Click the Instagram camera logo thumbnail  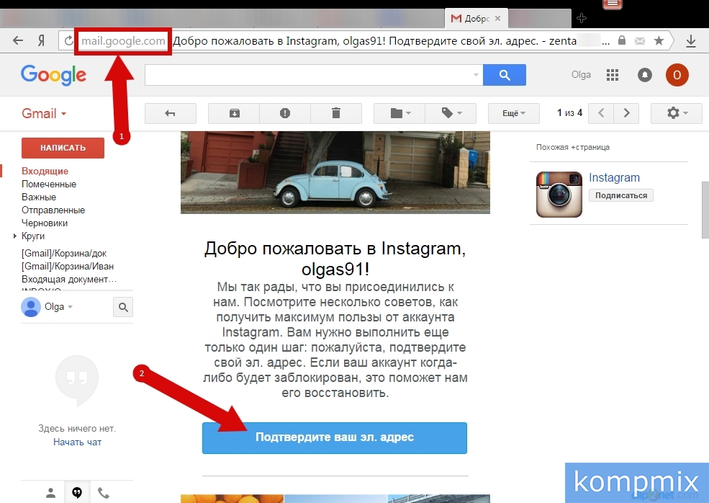pyautogui.click(x=559, y=195)
